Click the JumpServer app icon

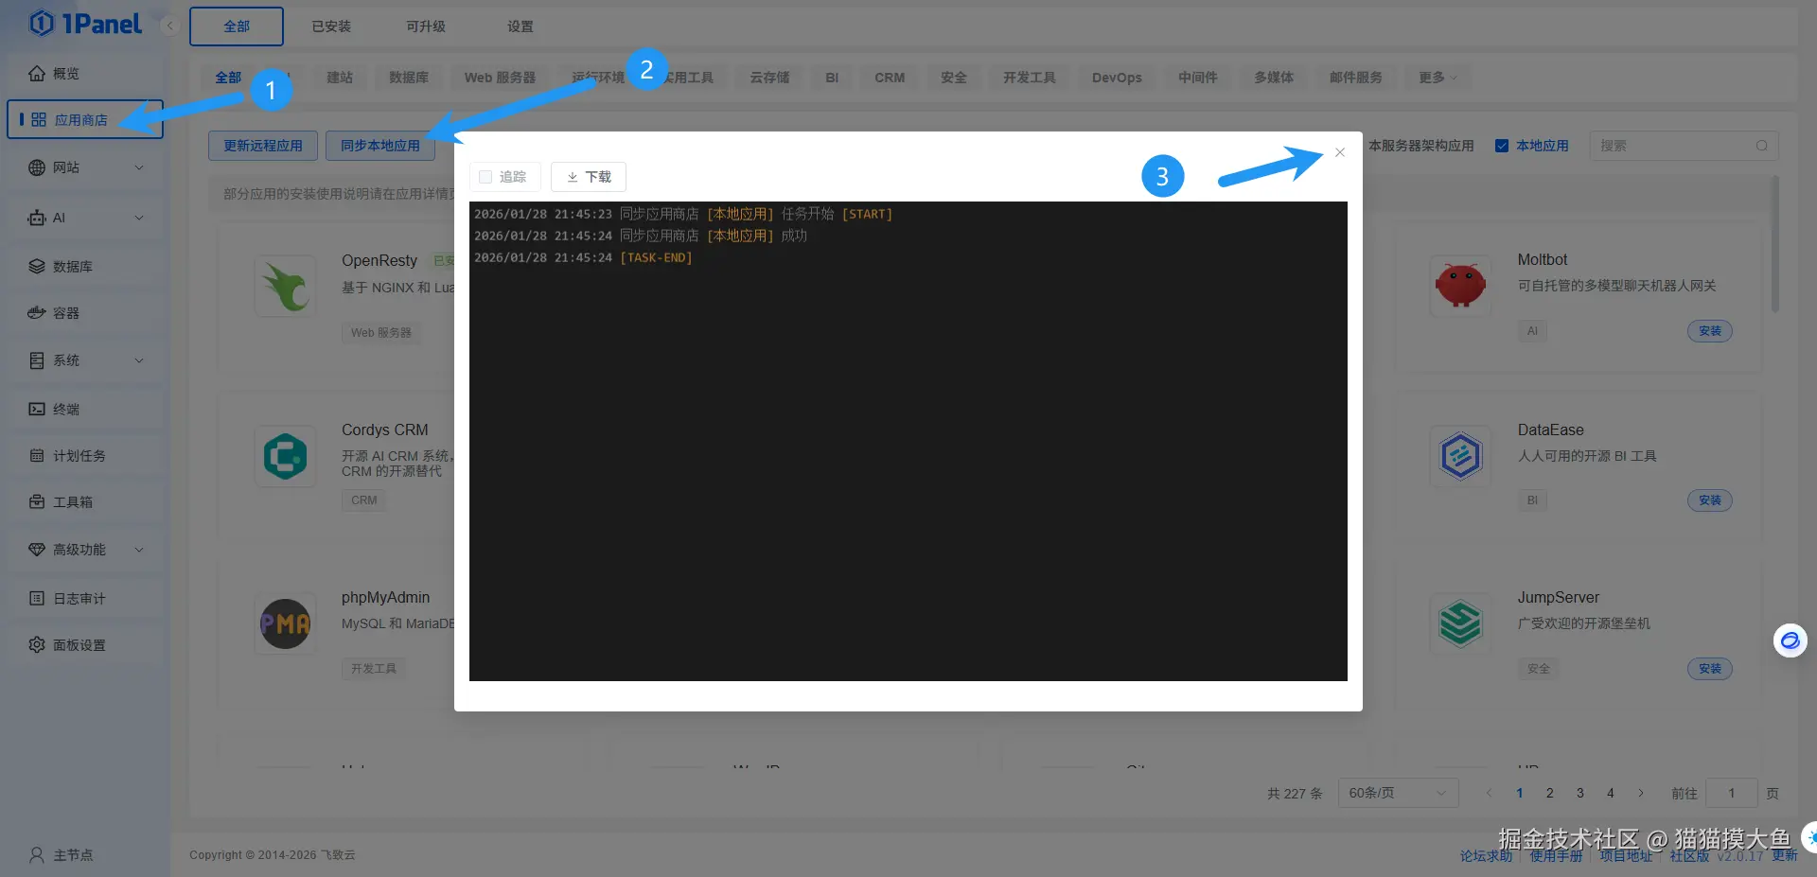click(x=1460, y=623)
